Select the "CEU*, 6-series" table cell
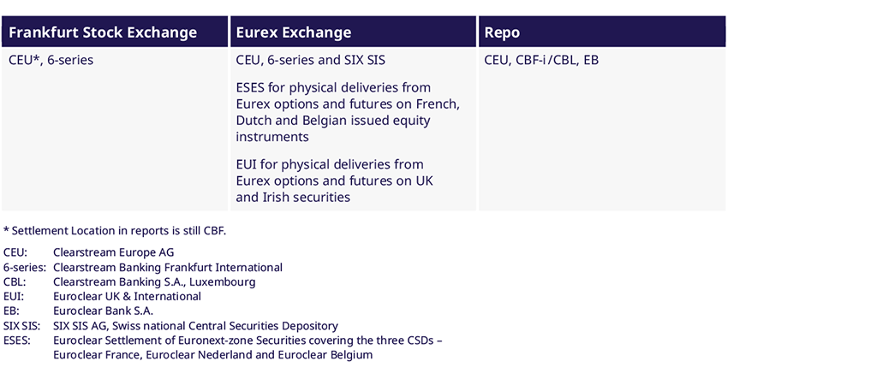 click(x=51, y=61)
